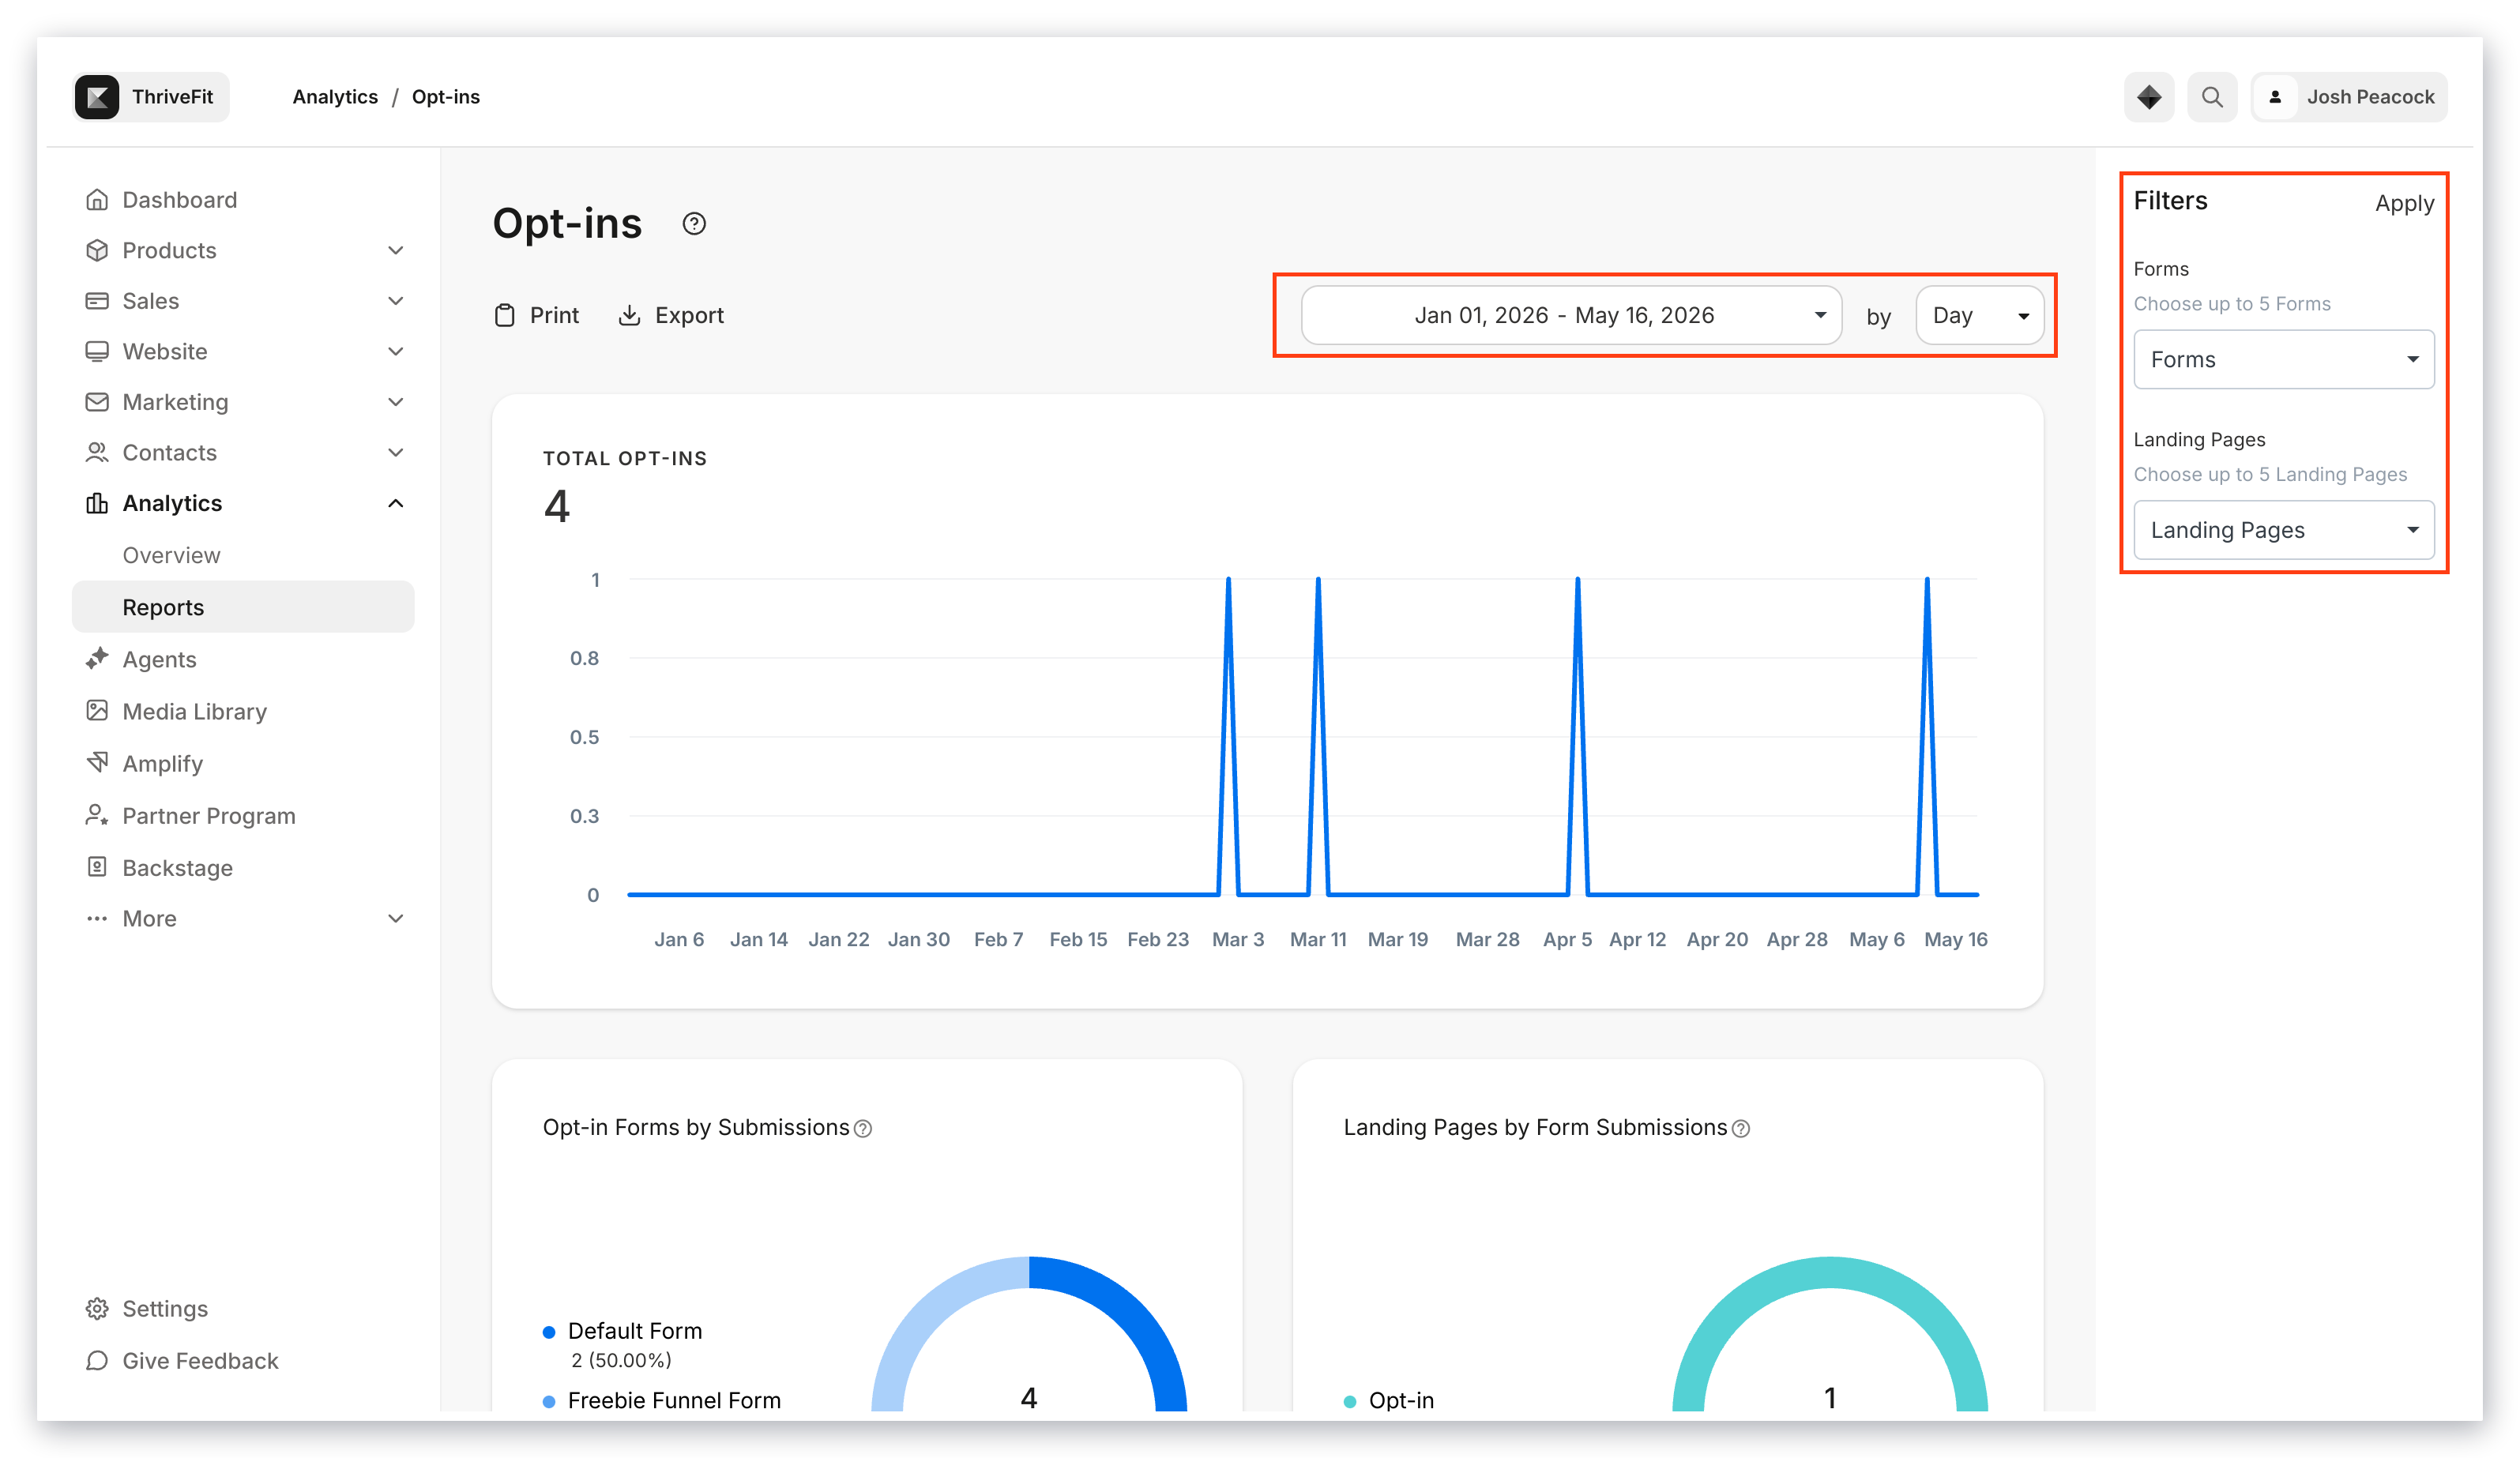2520x1458 pixels.
Task: Click the Apply filters button
Action: pos(2404,203)
